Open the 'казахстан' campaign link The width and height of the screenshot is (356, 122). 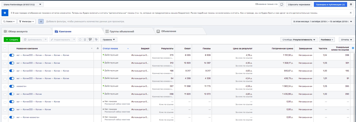point(21,86)
